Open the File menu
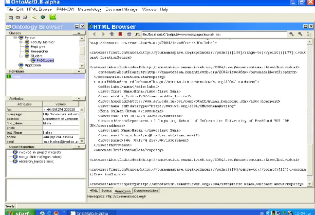 coord(10,9)
